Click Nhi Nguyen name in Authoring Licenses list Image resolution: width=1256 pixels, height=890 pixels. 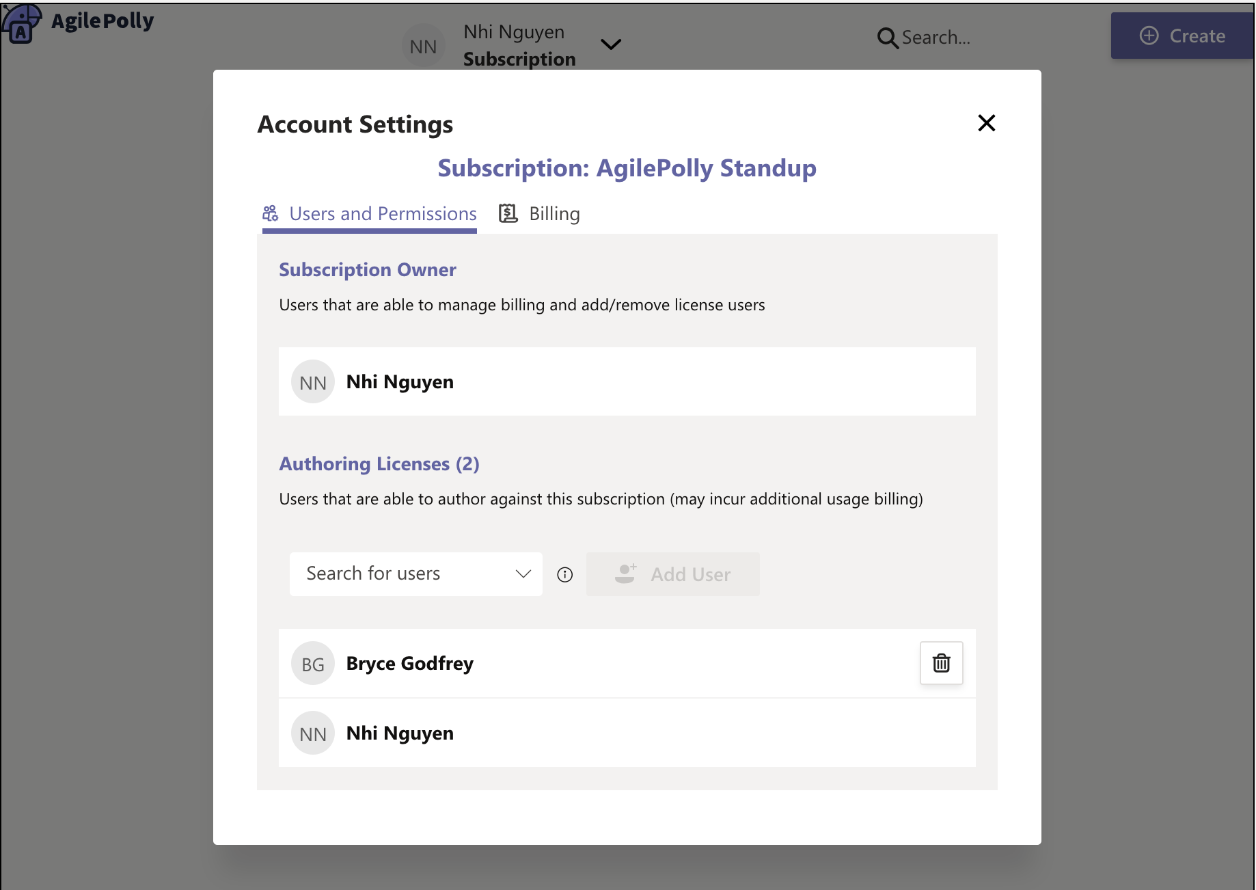[400, 733]
